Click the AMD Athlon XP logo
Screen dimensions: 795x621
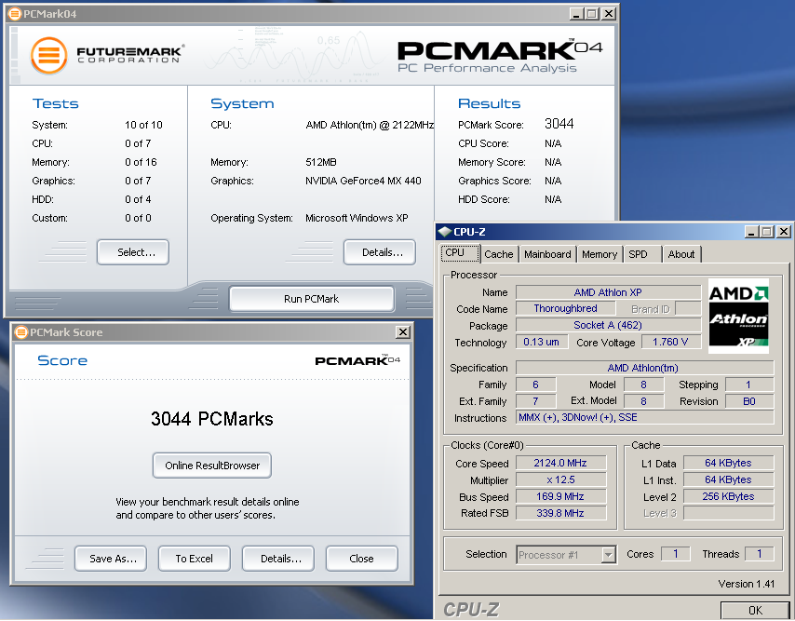[738, 316]
